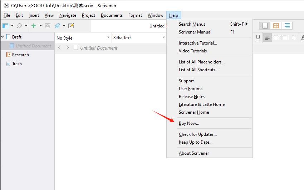Switch to document view mode icon
Viewport: 304px width, 190px height.
(x=265, y=26)
